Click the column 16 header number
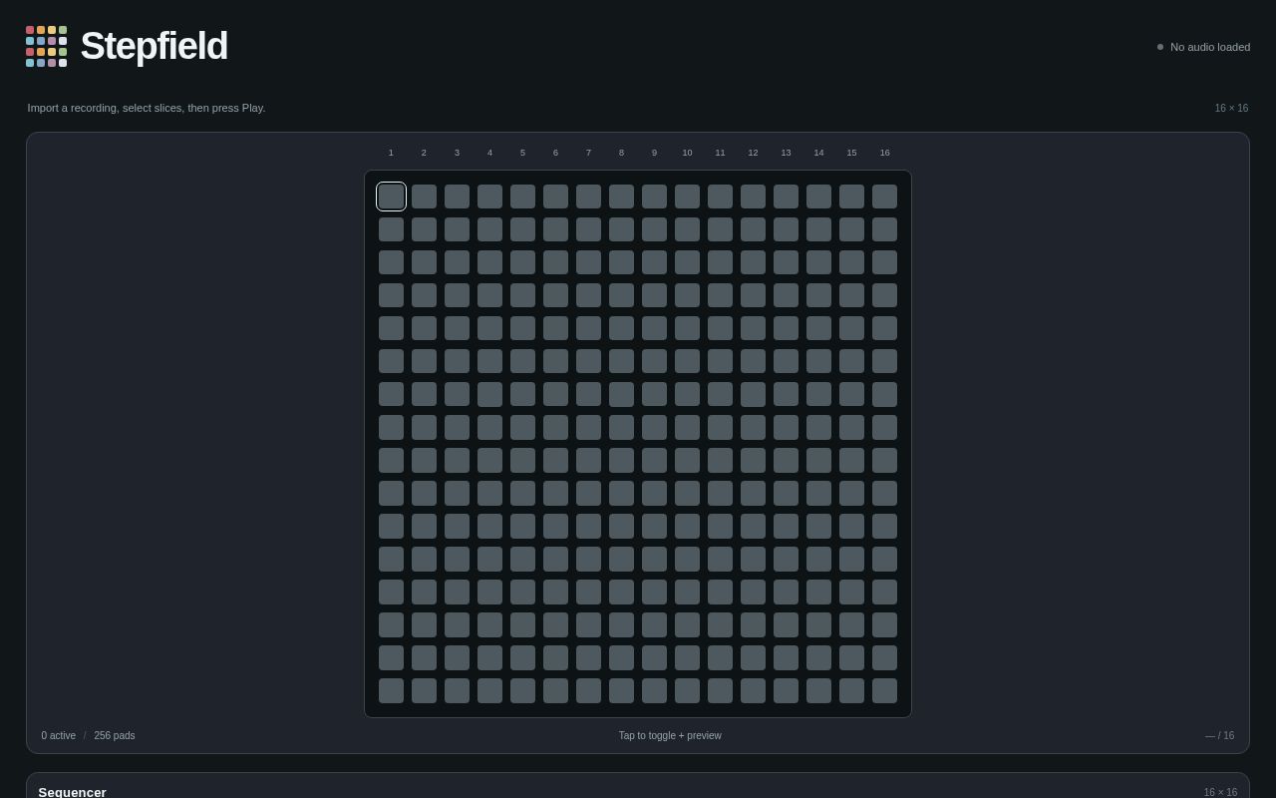 click(884, 153)
